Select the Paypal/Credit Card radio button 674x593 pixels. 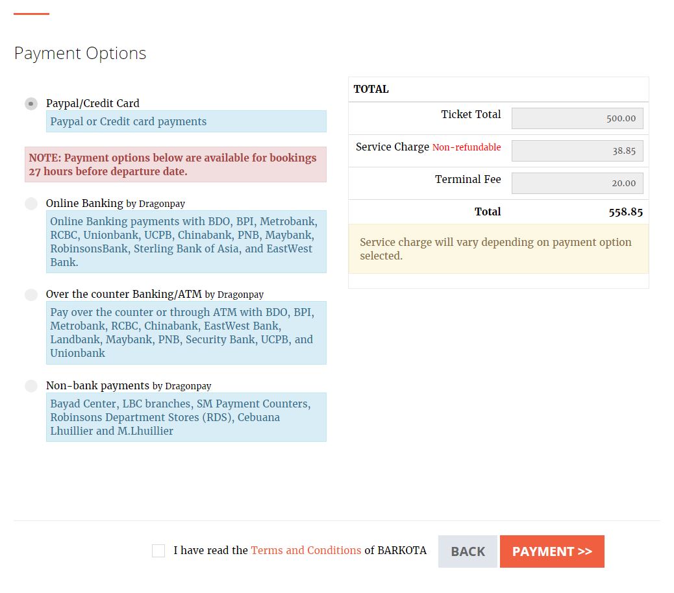tap(31, 104)
